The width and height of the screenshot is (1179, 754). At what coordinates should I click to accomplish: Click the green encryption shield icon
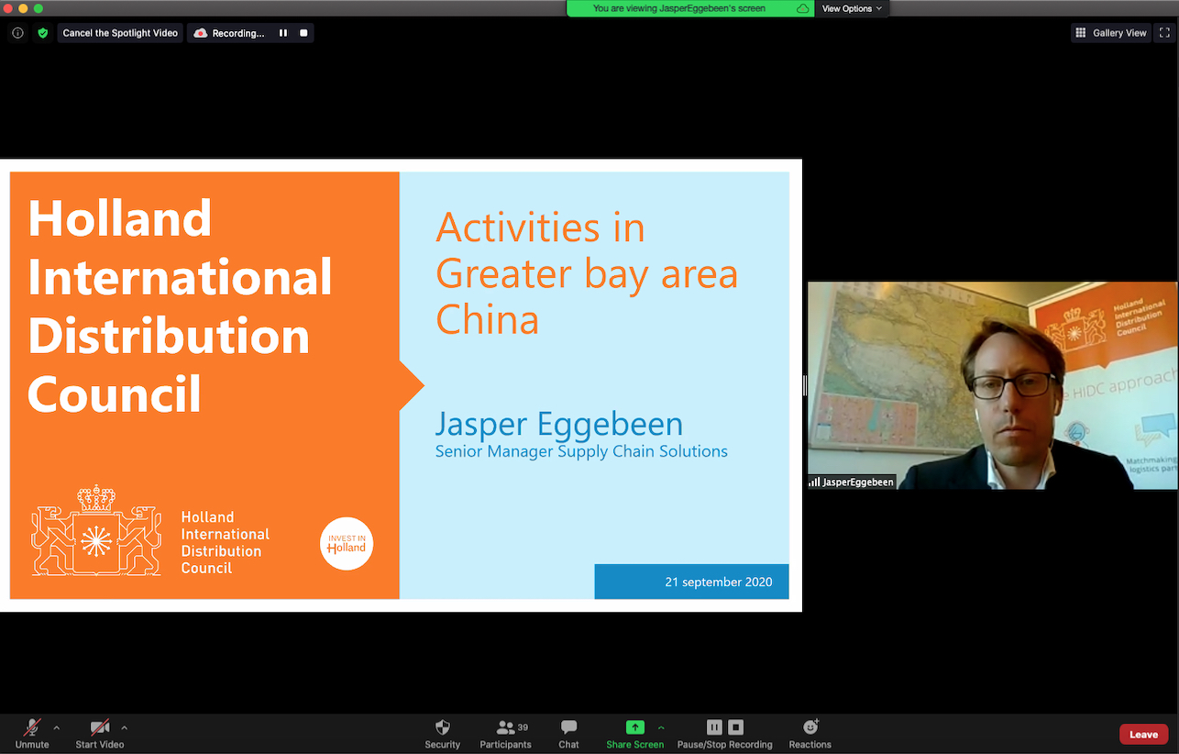coord(42,33)
